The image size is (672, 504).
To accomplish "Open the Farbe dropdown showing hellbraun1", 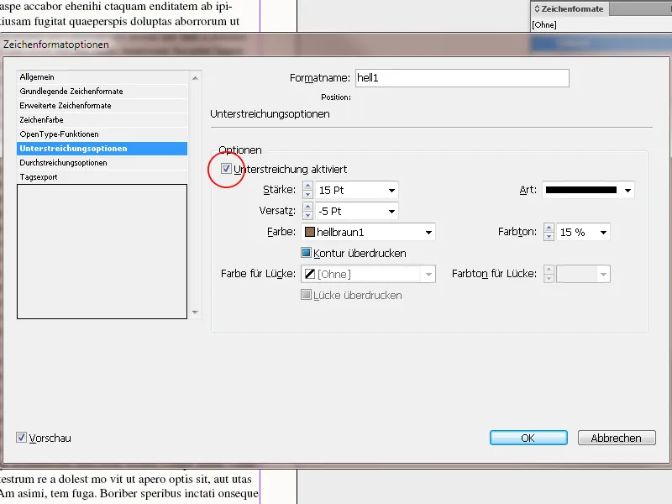I will tap(428, 233).
